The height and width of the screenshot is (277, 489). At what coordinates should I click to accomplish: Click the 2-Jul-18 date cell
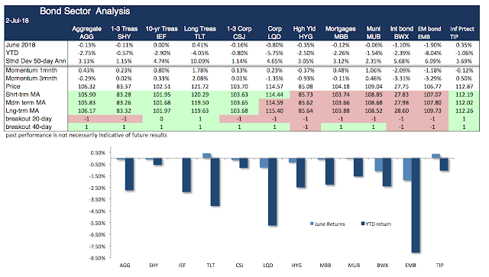coord(17,21)
